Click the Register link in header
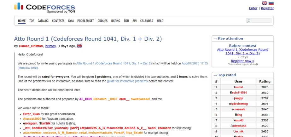Image resolution: width=291 pixels, height=137 pixels. [267, 8]
